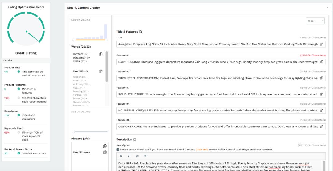The height and width of the screenshot is (171, 333).
Task: Select used word 'steel'
Action: tap(76, 80)
